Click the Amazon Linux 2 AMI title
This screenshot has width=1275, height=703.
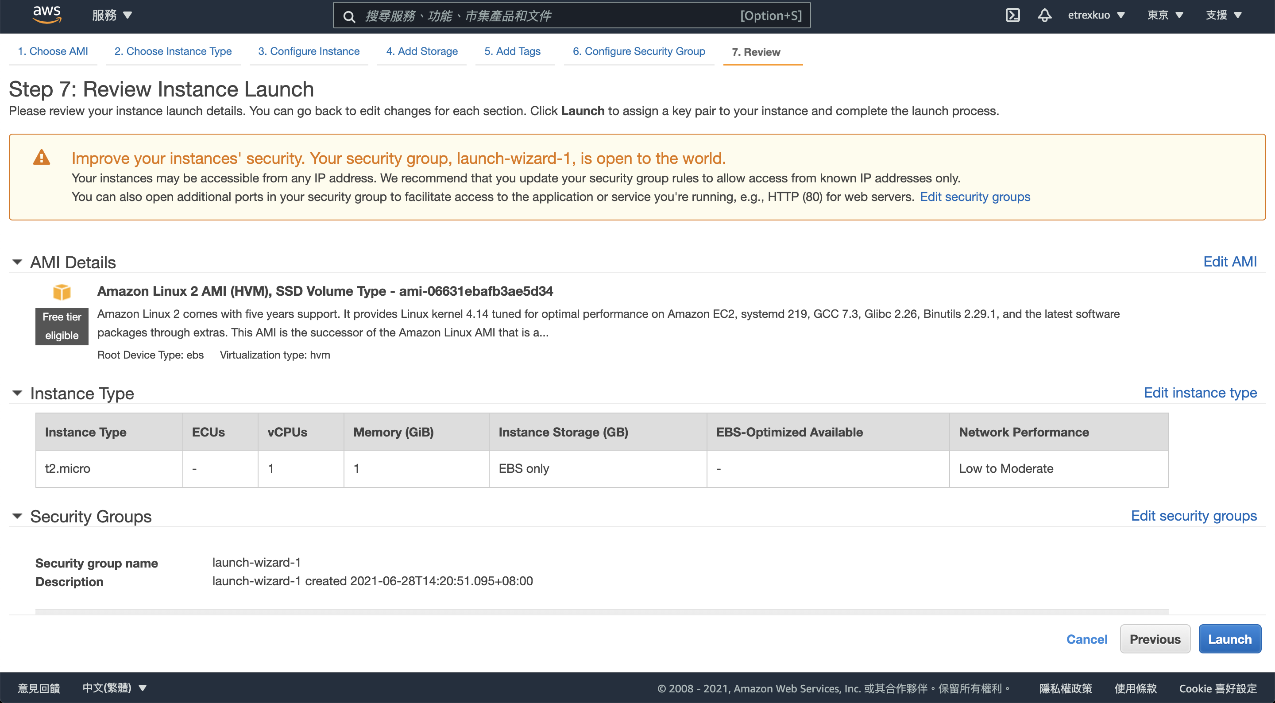325,291
